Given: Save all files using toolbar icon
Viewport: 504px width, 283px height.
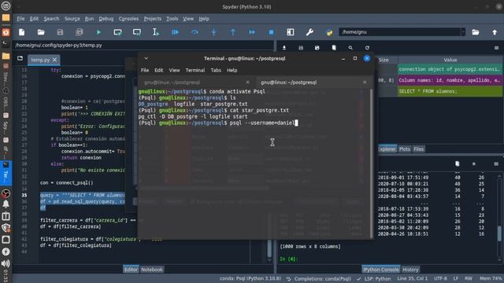Looking at the screenshot, I should (79, 32).
